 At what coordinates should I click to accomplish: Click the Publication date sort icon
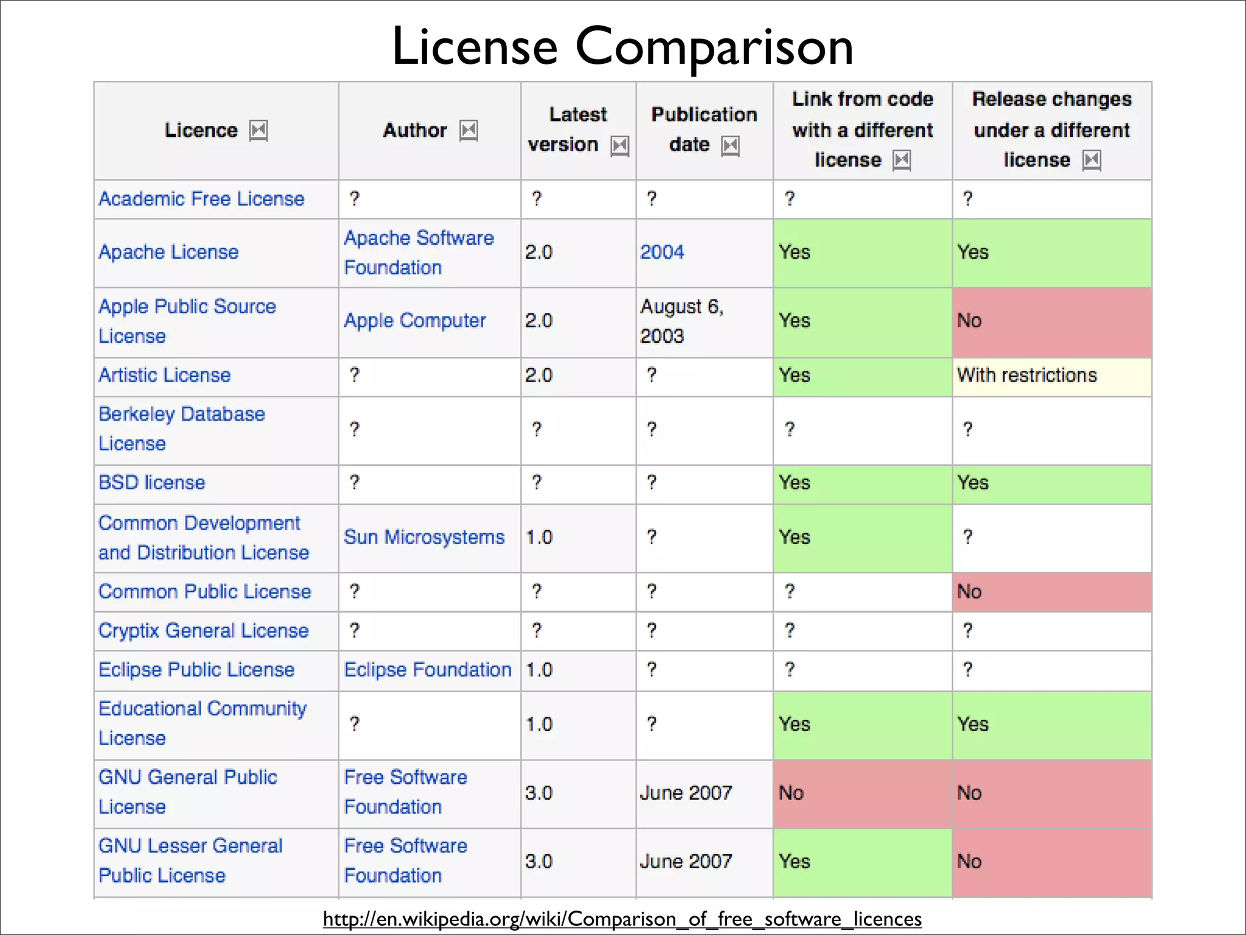click(730, 146)
